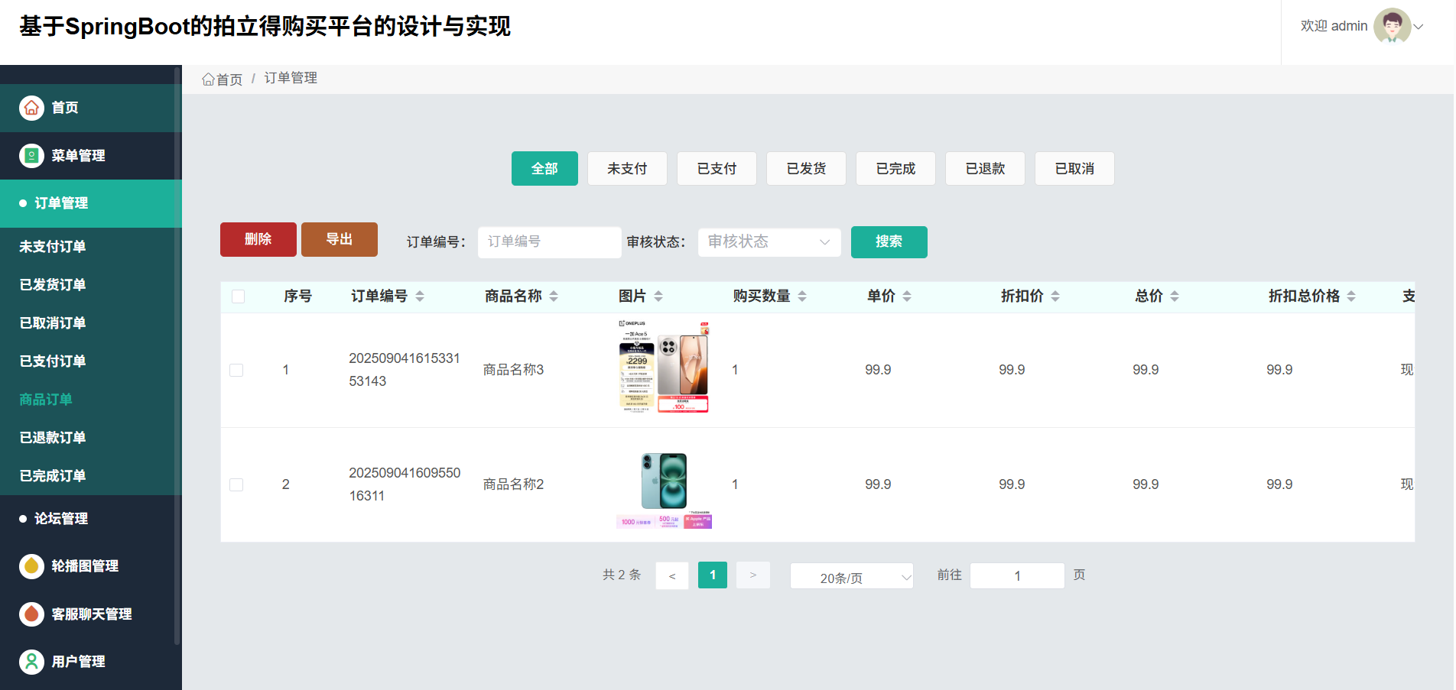Sort by 购买数量 column arrows
1456x690 pixels.
click(x=802, y=296)
